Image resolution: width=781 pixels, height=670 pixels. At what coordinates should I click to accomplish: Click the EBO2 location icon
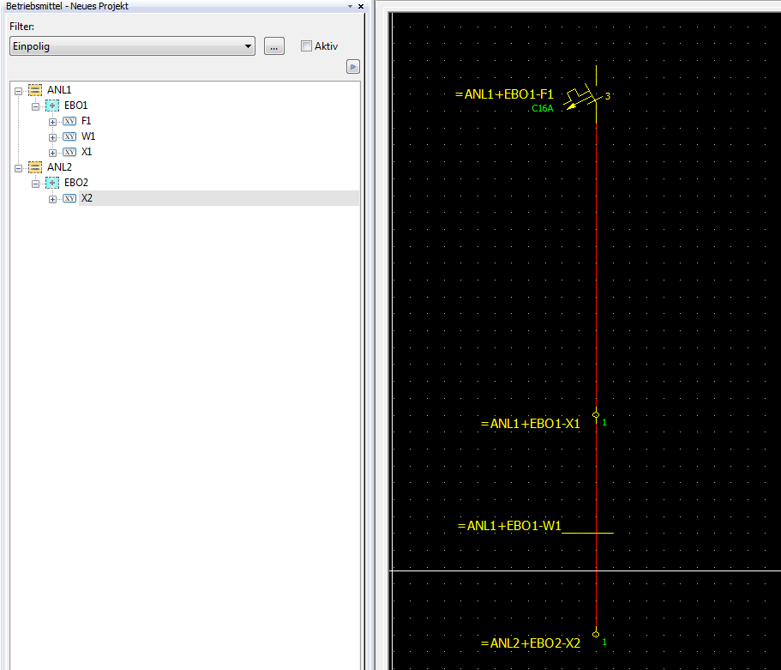pyautogui.click(x=52, y=183)
